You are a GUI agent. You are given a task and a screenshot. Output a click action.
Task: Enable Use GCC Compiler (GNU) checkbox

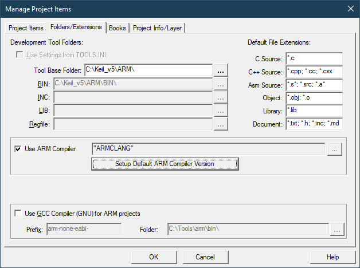19,214
